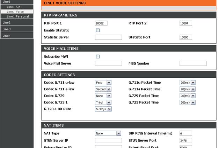
Task: Click the STUN Server Port field
Action: tap(186, 141)
